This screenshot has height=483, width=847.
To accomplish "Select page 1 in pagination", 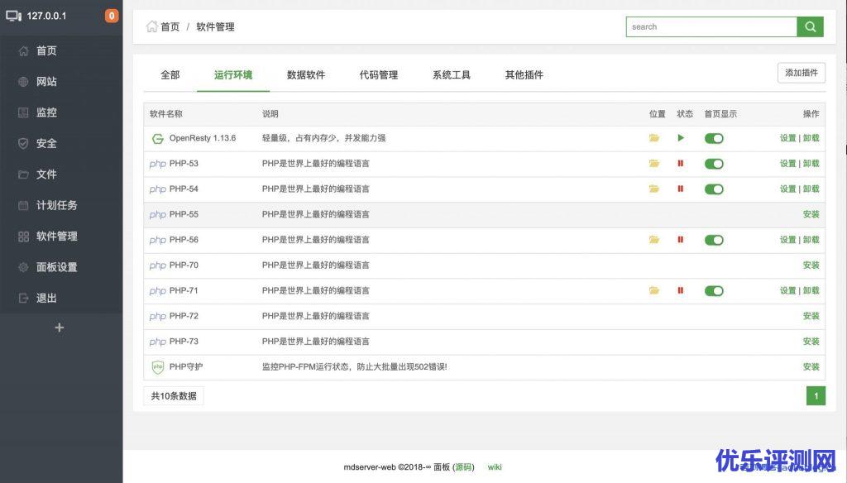I will coord(816,396).
